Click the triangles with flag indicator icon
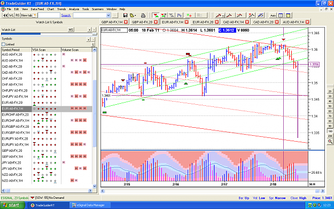The width and height of the screenshot is (334, 209). [x=164, y=16]
